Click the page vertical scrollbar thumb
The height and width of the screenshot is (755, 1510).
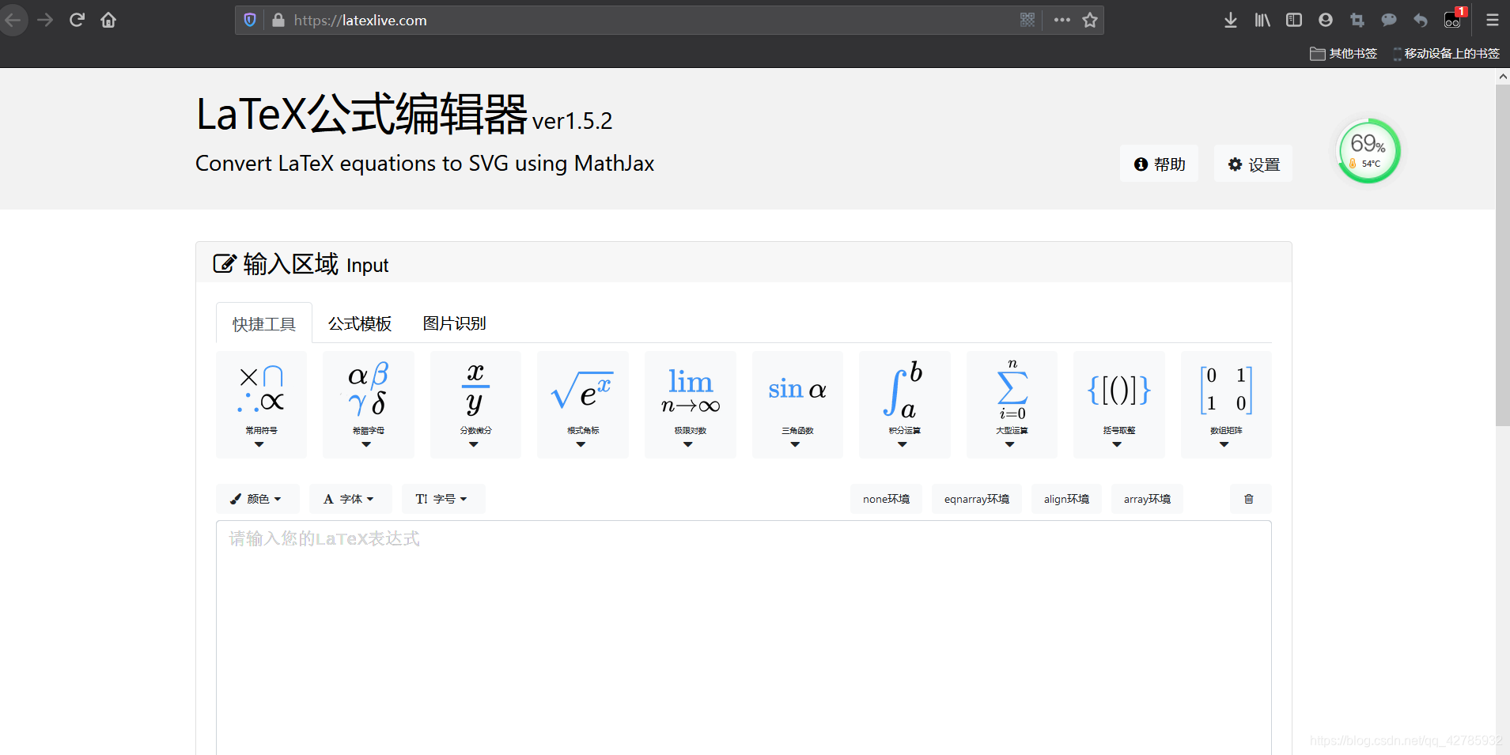point(1503,255)
